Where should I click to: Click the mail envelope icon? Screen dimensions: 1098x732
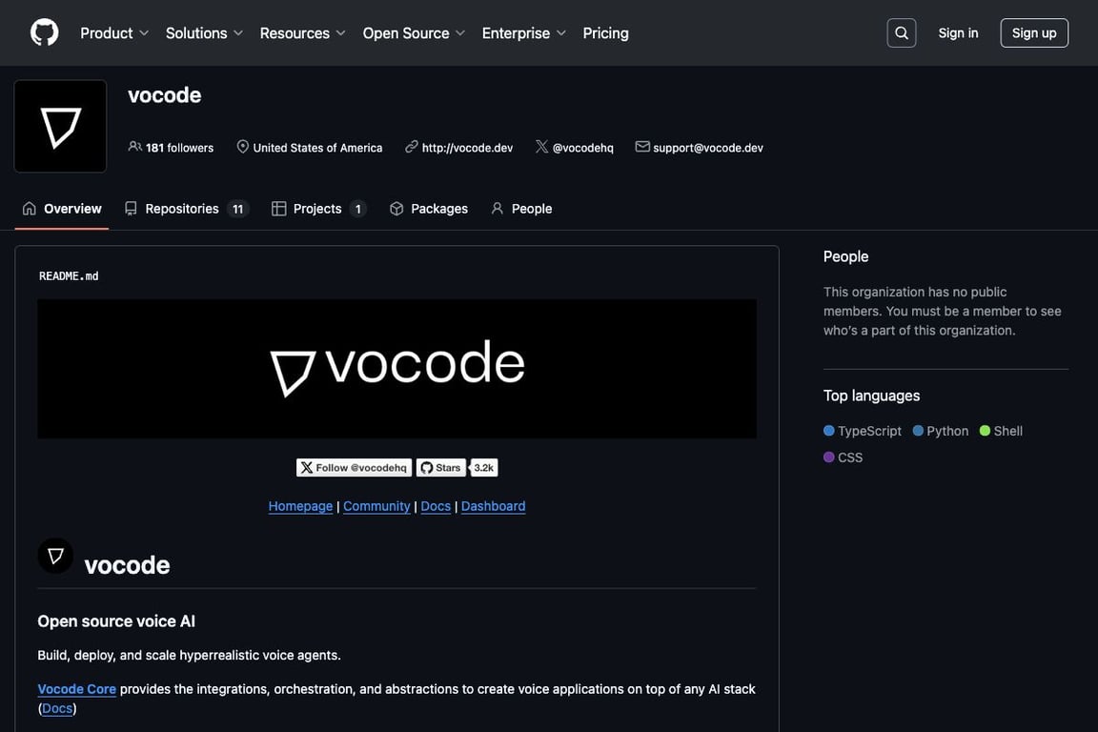(642, 147)
